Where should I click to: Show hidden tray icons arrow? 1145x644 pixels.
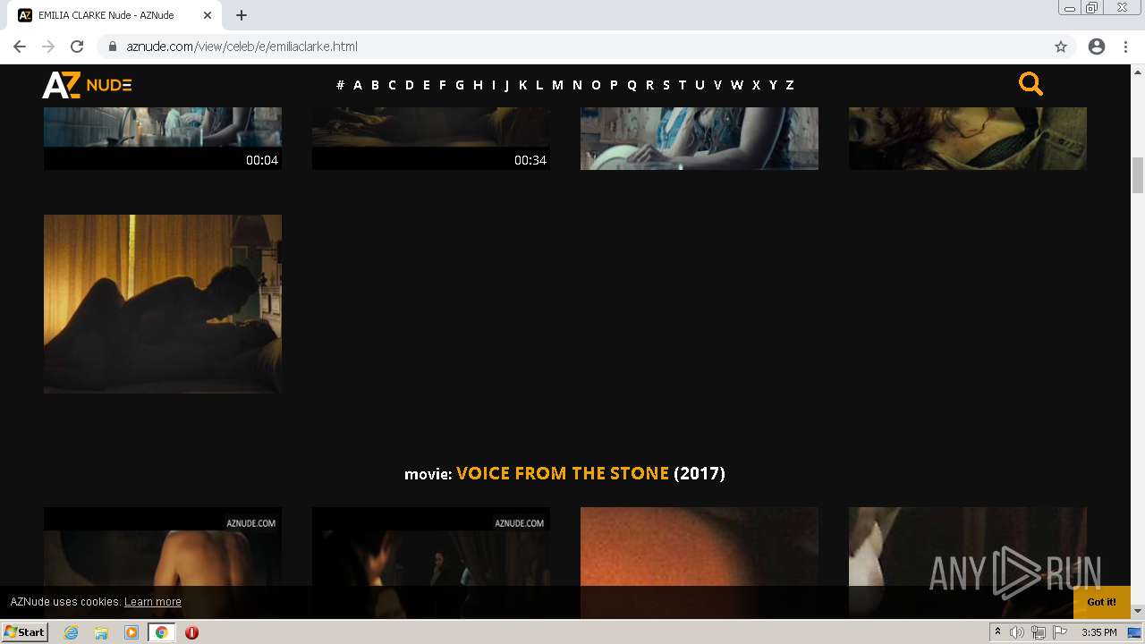click(997, 632)
